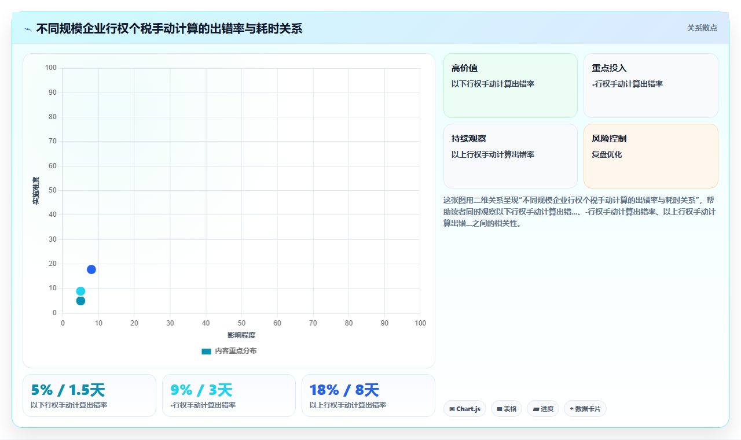The width and height of the screenshot is (741, 440).
Task: Click the 9% / 3天 data card
Action: (229, 395)
